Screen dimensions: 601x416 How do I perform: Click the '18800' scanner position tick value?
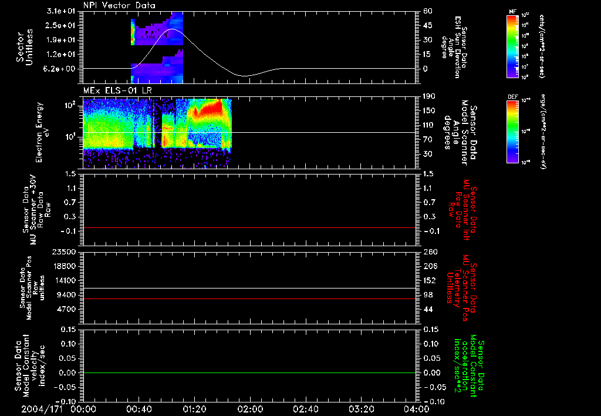point(63,266)
